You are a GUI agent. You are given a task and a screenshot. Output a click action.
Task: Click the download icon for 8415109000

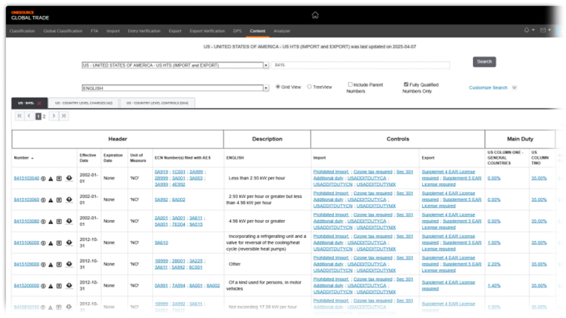click(69, 264)
